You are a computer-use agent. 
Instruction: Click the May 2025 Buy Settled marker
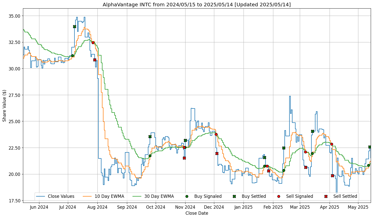tap(370, 147)
